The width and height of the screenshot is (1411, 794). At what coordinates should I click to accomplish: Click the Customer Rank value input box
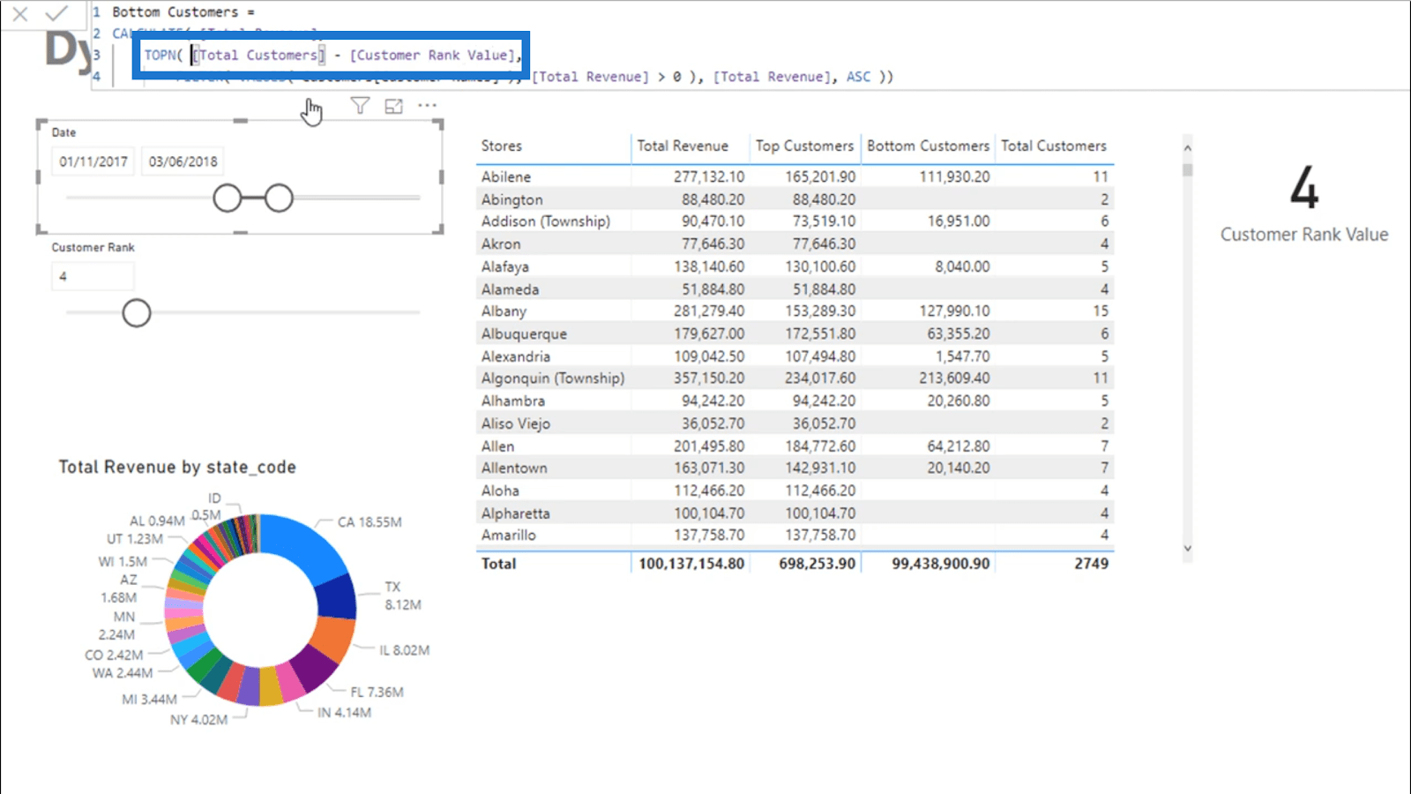click(93, 276)
